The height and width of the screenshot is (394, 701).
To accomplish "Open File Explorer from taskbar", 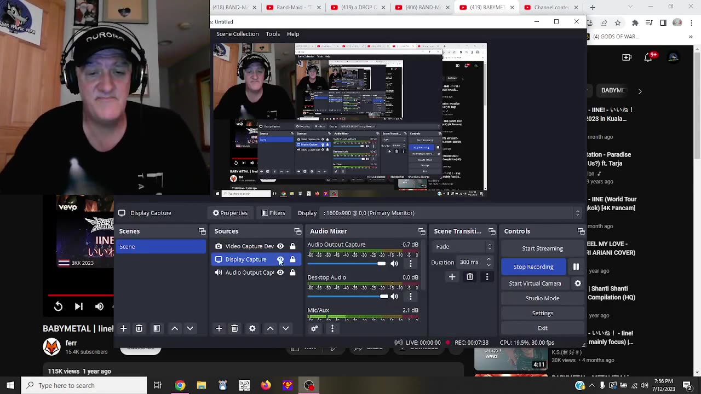I will pyautogui.click(x=201, y=385).
